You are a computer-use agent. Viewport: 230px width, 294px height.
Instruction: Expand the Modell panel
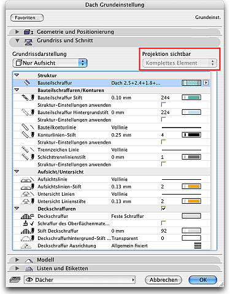pyautogui.click(x=17, y=260)
